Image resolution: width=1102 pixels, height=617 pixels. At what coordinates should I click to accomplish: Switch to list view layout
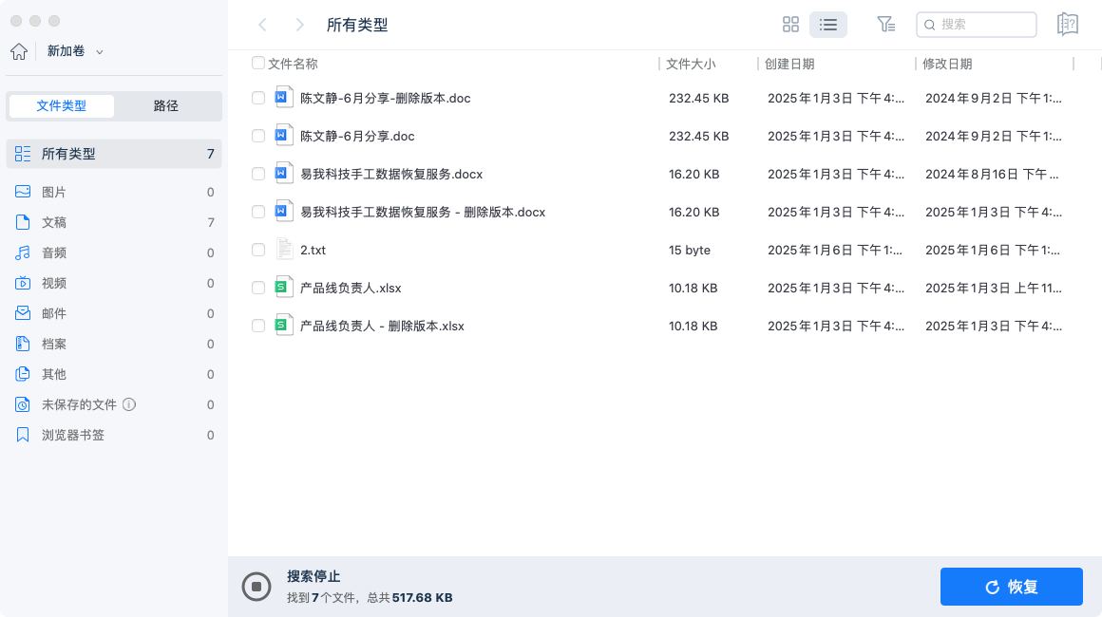click(827, 25)
